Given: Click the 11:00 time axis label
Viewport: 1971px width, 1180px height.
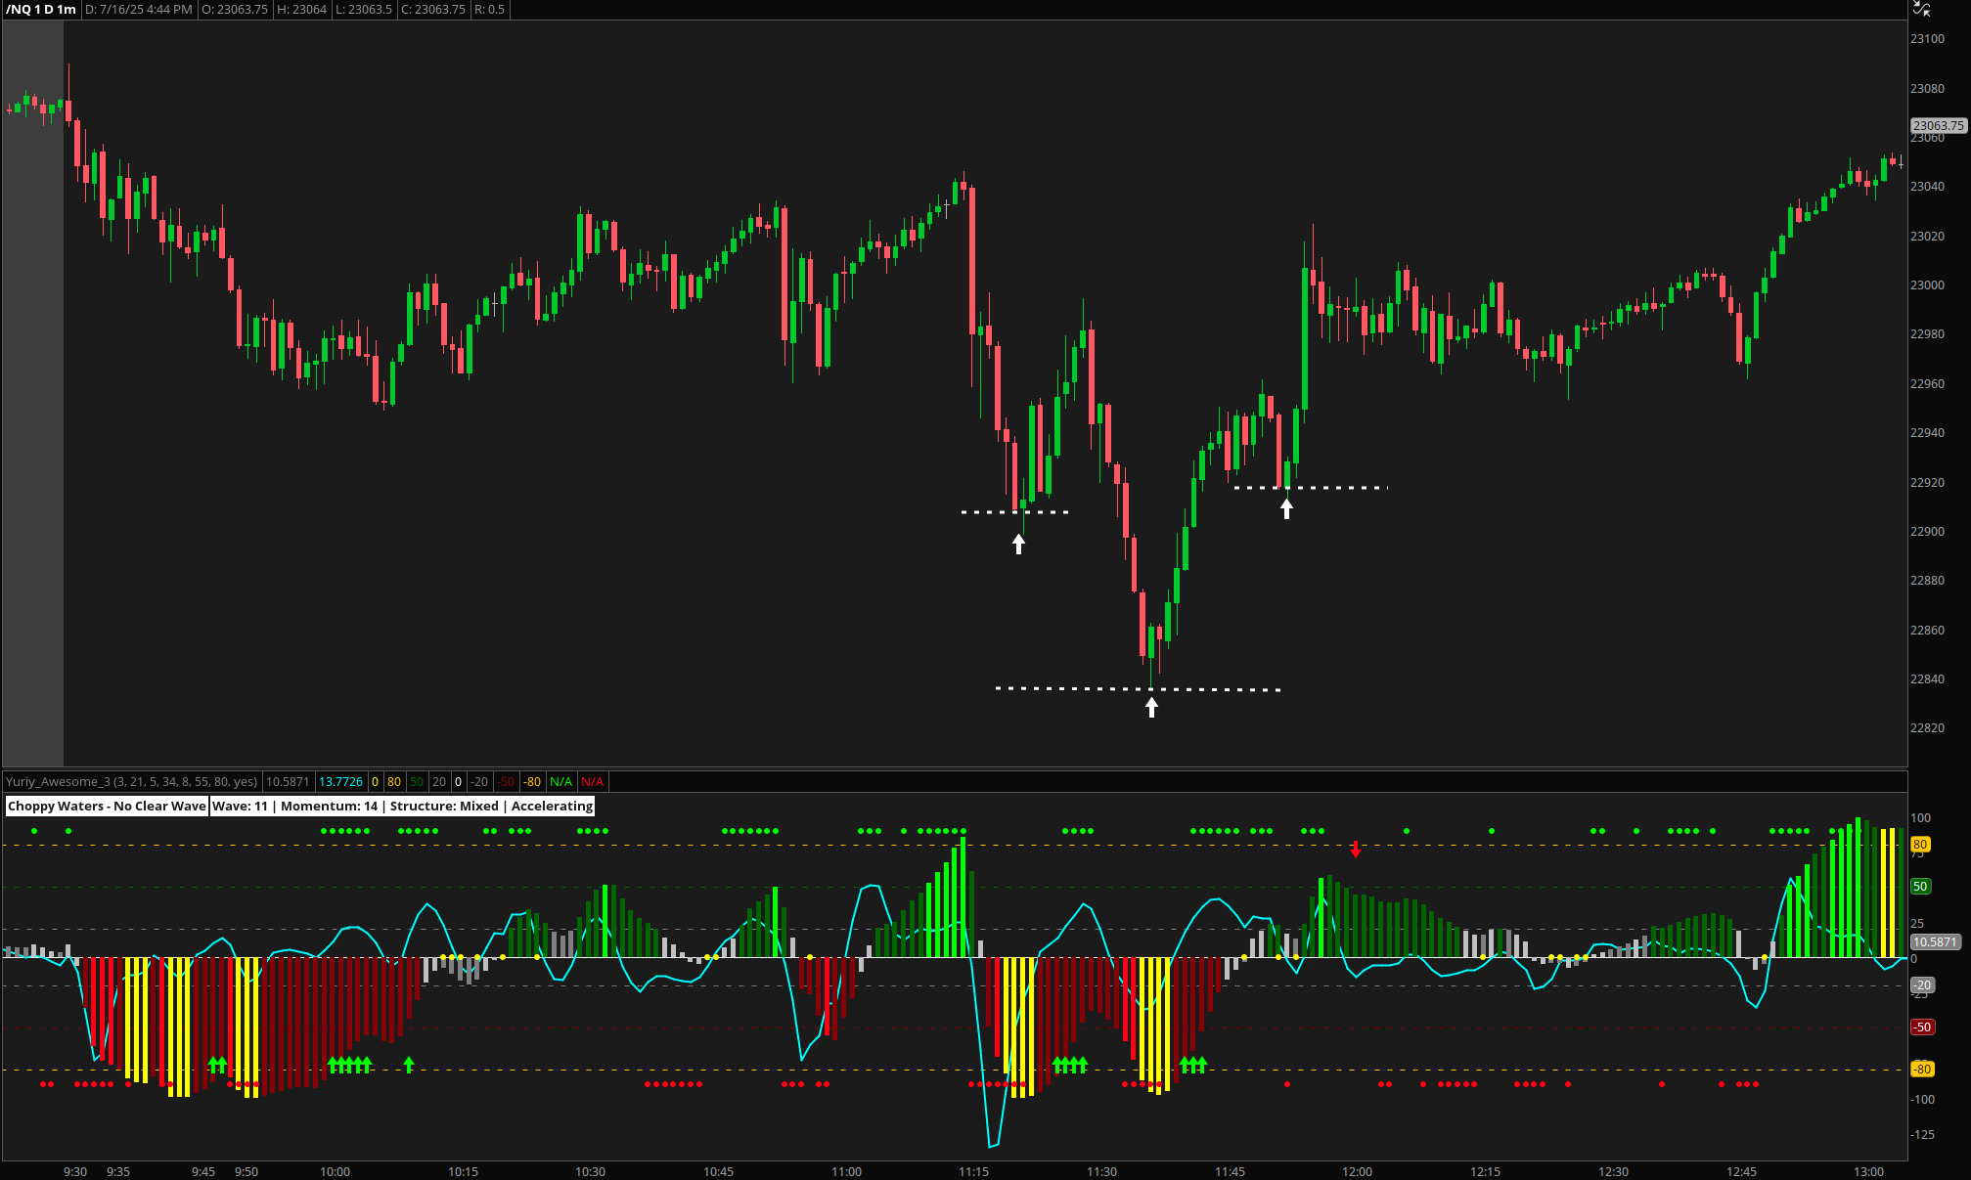Looking at the screenshot, I should [847, 1171].
